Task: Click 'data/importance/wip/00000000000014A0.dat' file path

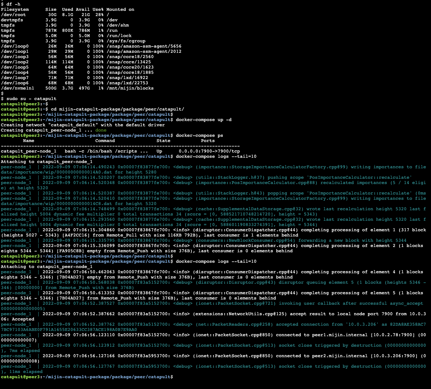Action: click(56, 172)
